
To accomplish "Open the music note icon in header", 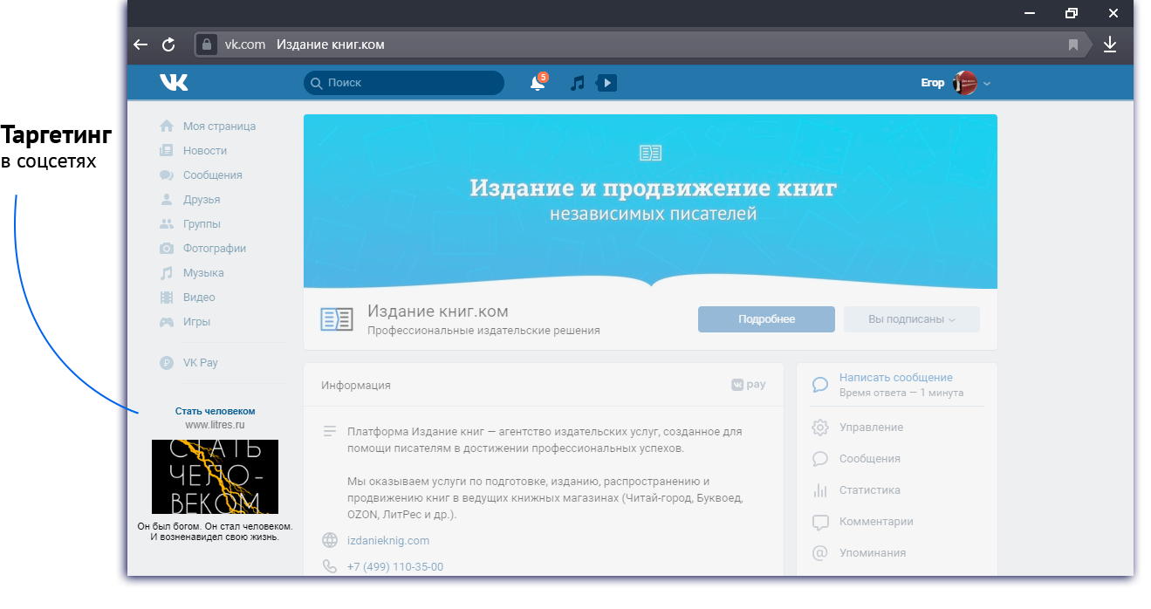I will (x=577, y=83).
